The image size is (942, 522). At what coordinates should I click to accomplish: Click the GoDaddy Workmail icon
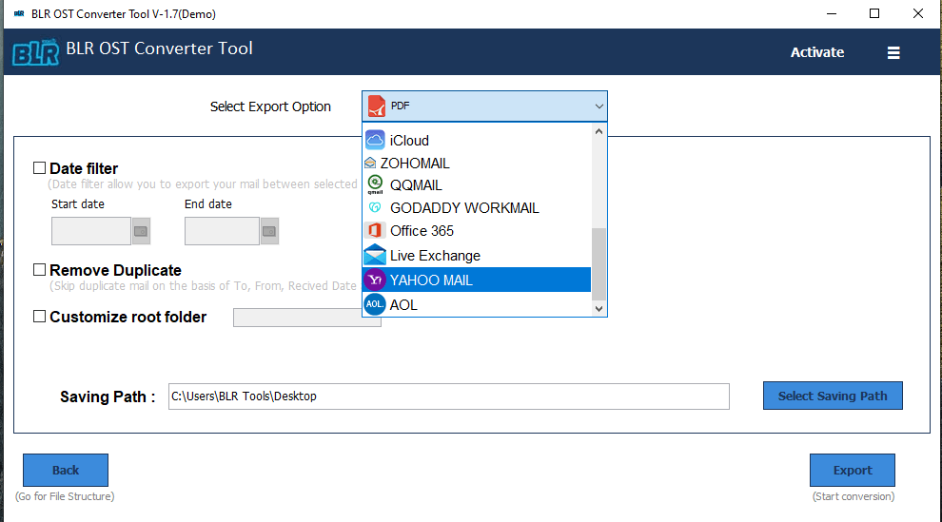pyautogui.click(x=375, y=207)
